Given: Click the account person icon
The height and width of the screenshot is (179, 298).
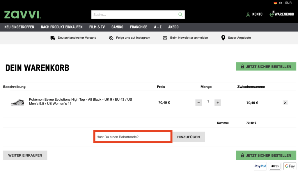Looking at the screenshot, I should coord(248,15).
